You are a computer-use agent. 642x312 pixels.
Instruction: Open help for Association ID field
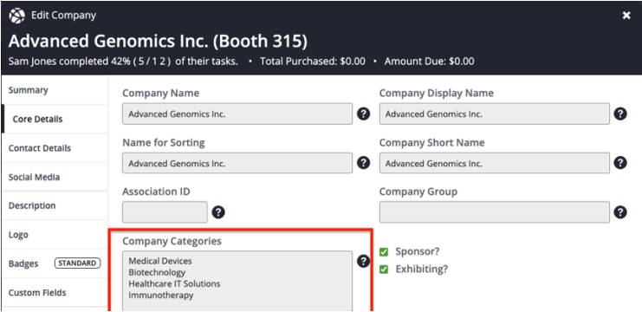click(x=218, y=212)
